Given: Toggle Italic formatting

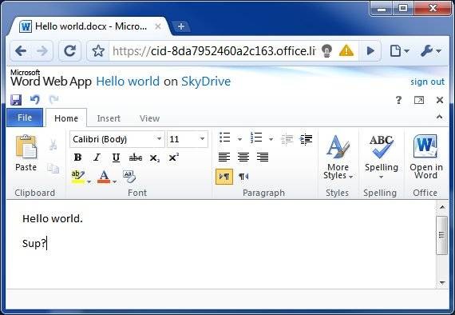Looking at the screenshot, I should tap(97, 157).
